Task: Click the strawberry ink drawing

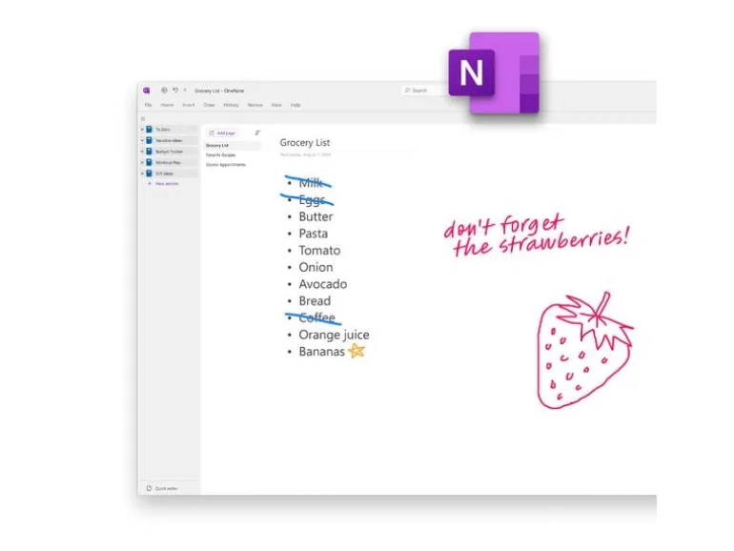Action: (x=584, y=350)
